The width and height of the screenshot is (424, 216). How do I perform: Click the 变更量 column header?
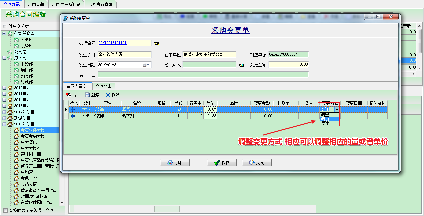click(x=195, y=103)
